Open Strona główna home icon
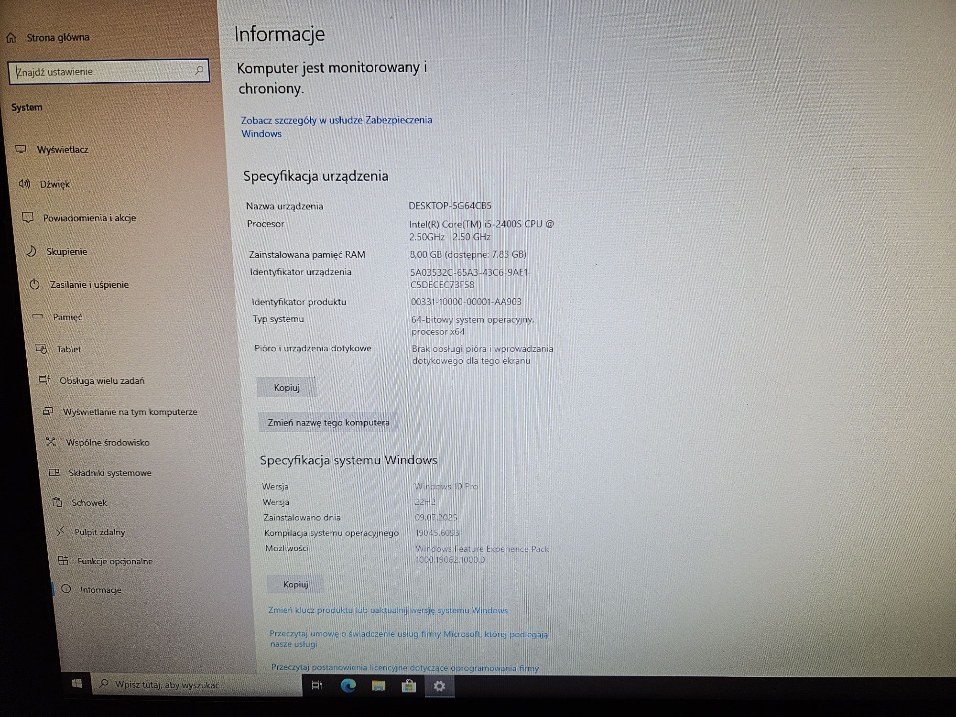 [11, 38]
